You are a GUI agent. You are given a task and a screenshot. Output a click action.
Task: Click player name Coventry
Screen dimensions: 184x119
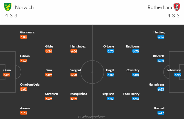click(x=133, y=70)
